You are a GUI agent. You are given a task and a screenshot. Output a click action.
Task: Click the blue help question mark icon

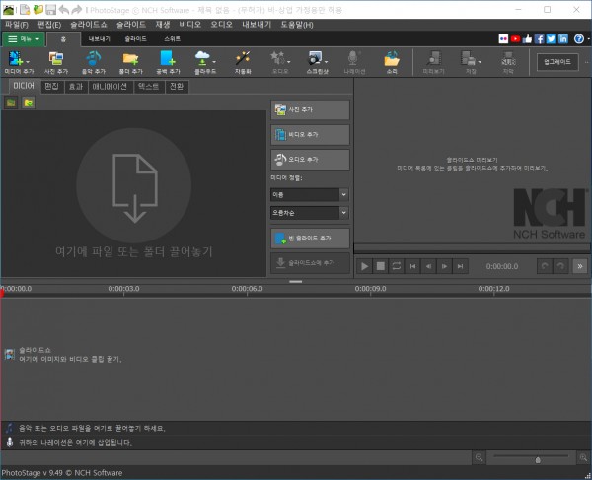tap(578, 38)
